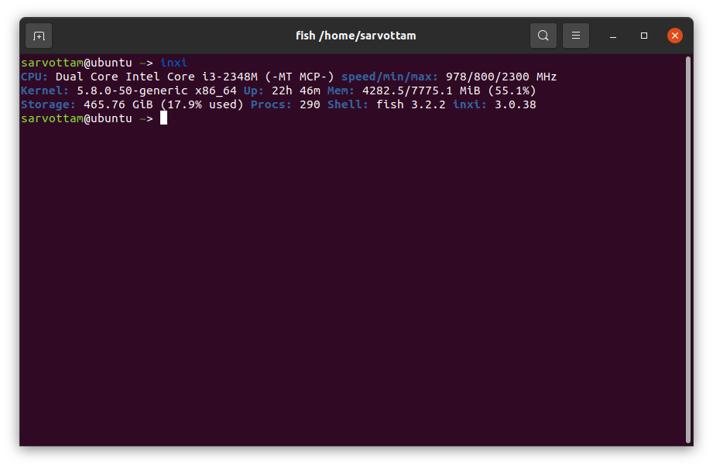Click the "Storage:" label in output

click(48, 104)
